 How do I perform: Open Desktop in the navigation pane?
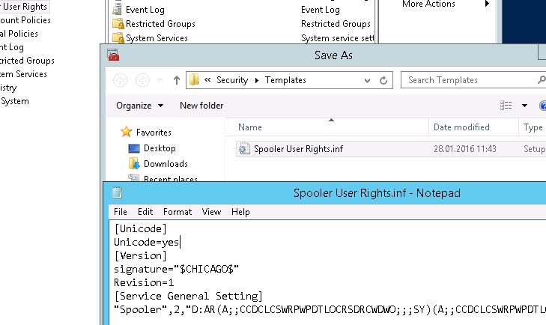[x=160, y=148]
